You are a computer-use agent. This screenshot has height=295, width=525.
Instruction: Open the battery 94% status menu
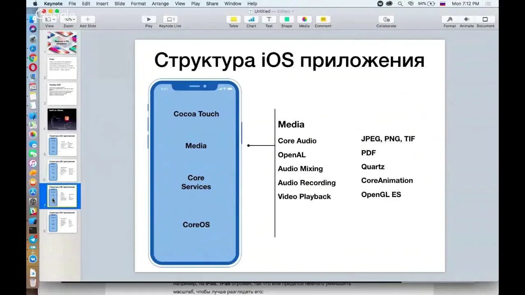click(x=426, y=4)
